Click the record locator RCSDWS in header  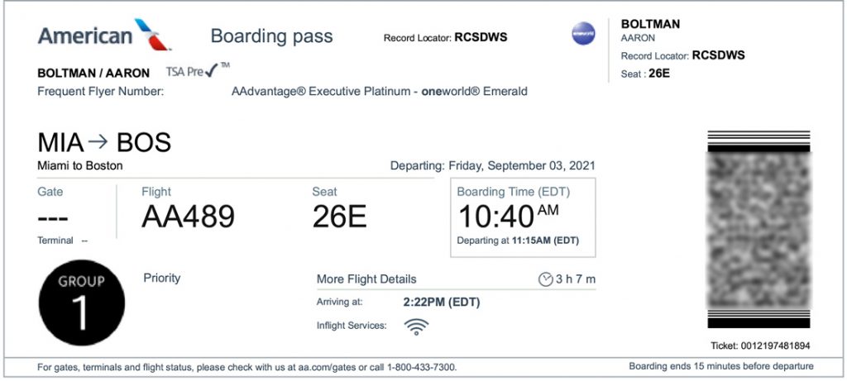481,37
